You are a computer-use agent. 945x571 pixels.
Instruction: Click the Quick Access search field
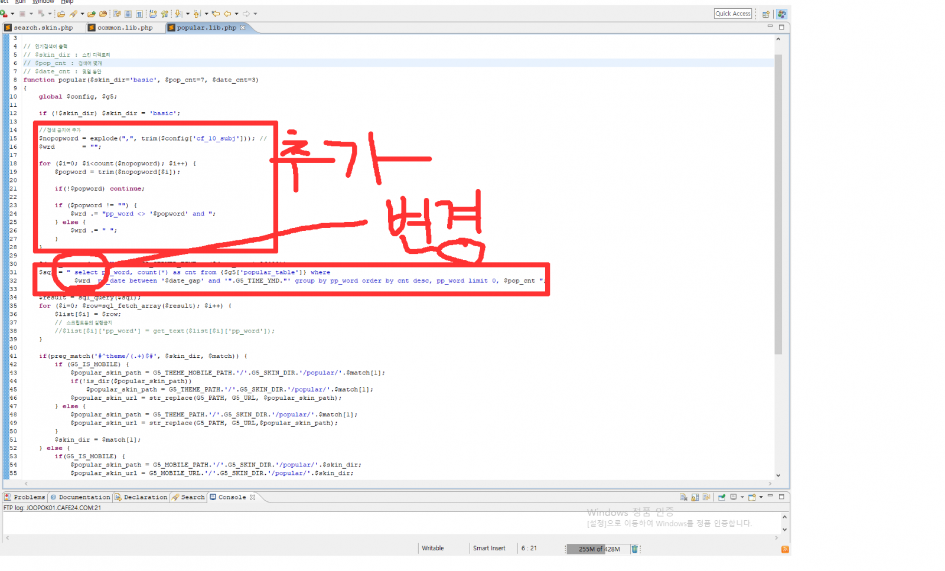coord(732,14)
